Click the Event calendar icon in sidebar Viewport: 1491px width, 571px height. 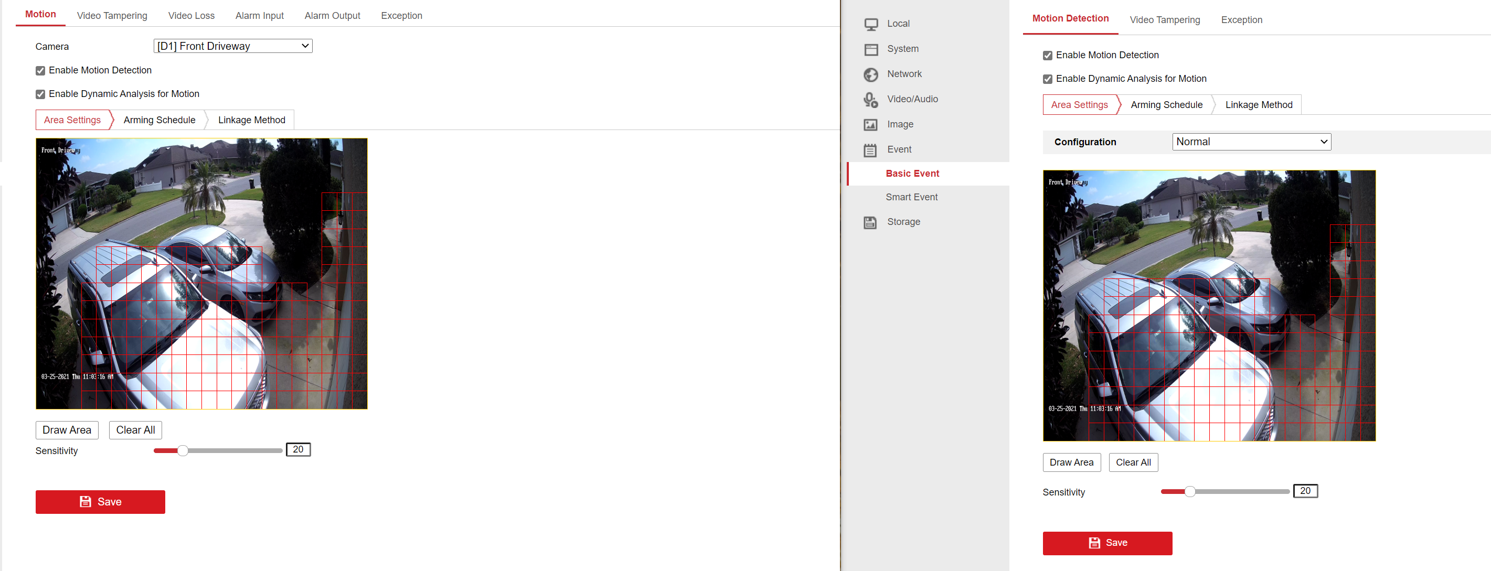click(x=870, y=150)
